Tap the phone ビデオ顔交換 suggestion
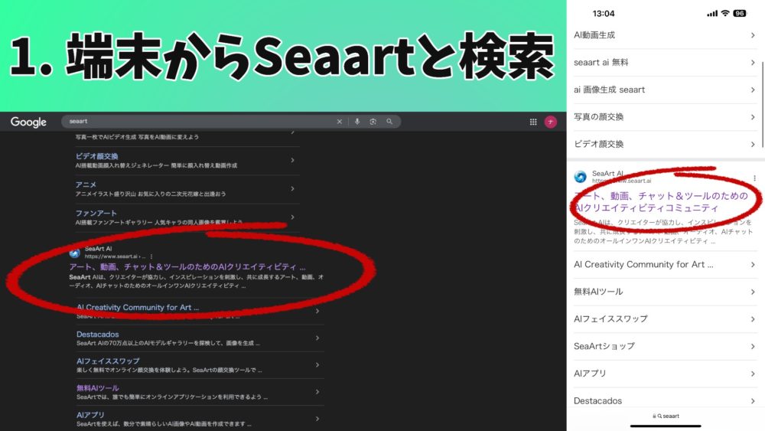765x431 pixels. pyautogui.click(x=599, y=145)
